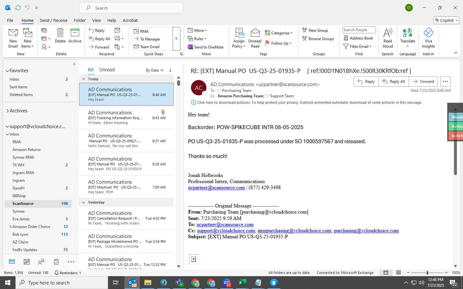Click Reply in the Respond group
463x289 pixels.
click(97, 31)
